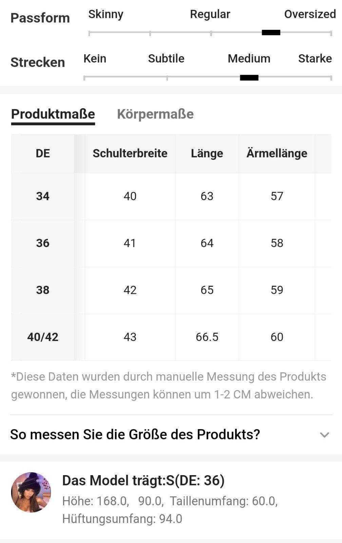The width and height of the screenshot is (342, 543).
Task: Click the Skinny fit label
Action: pos(106,14)
